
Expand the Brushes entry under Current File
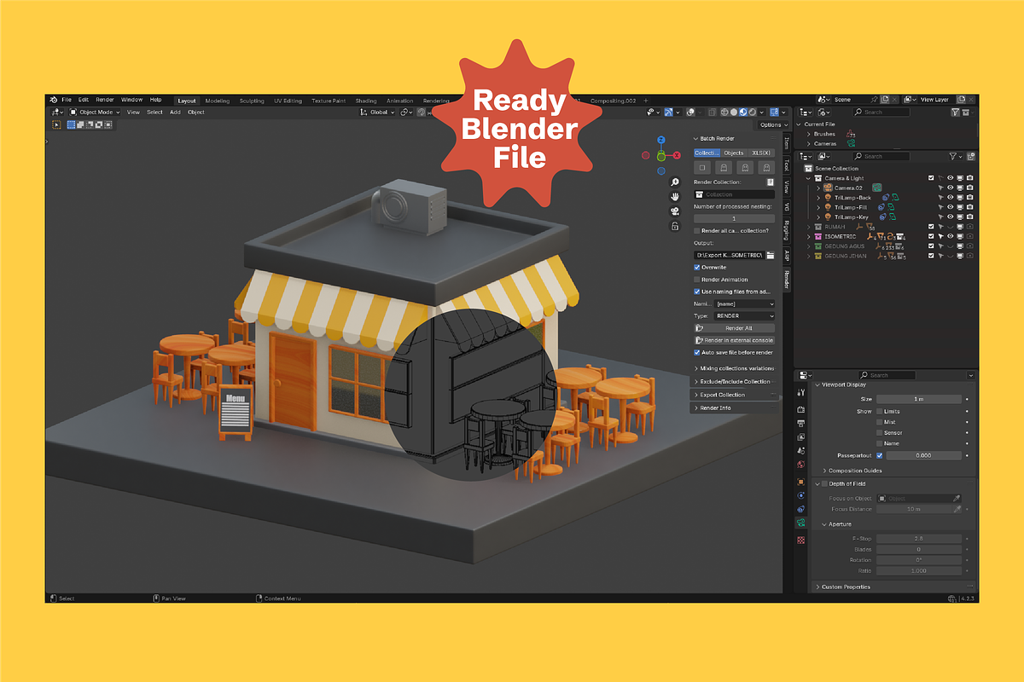coord(809,134)
